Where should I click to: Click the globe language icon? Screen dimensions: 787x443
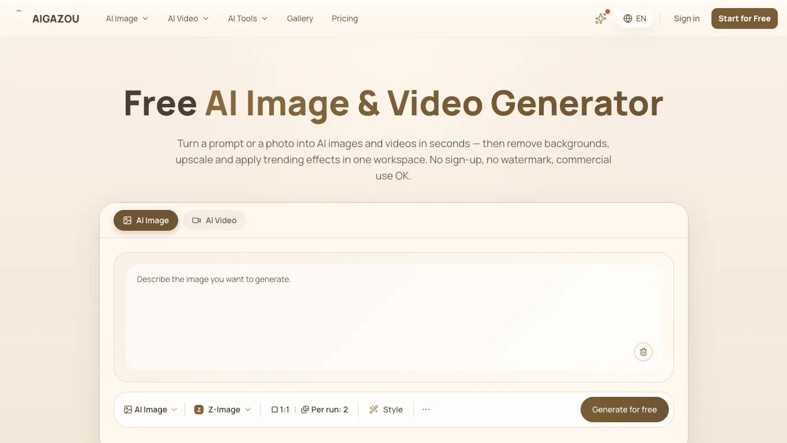(x=628, y=18)
